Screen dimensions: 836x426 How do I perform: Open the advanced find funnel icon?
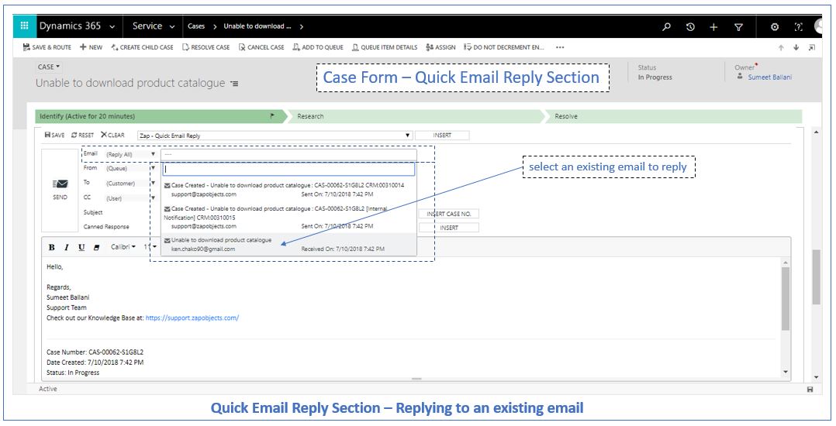[x=738, y=26]
